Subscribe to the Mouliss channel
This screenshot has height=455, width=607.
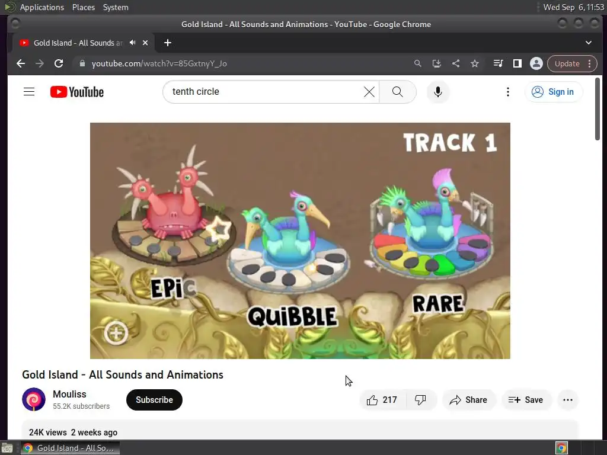(x=154, y=400)
